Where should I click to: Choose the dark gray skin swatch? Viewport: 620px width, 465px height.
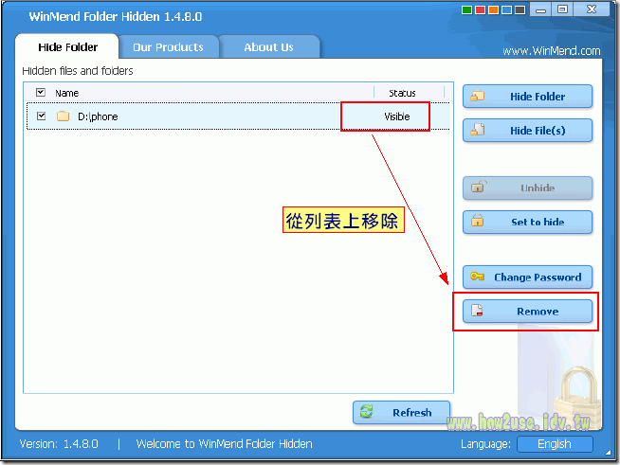tap(520, 9)
